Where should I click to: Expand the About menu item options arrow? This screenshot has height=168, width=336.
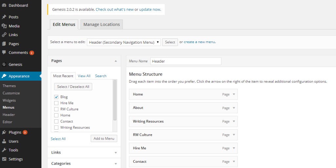[x=234, y=108]
